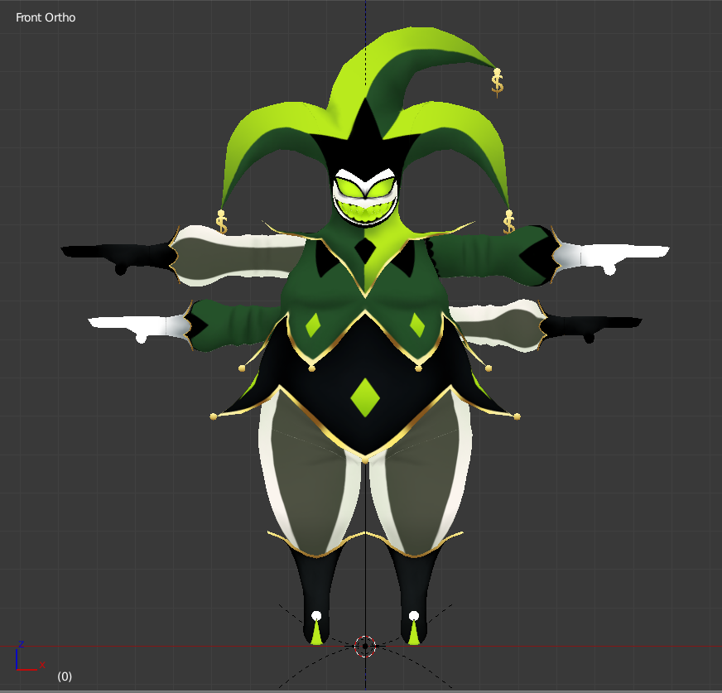
Task: Select the jester's grinning face mask
Action: pyautogui.click(x=366, y=198)
